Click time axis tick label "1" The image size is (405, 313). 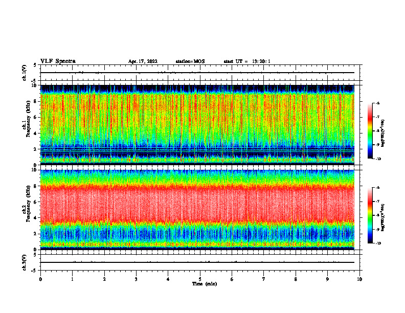tap(72, 279)
